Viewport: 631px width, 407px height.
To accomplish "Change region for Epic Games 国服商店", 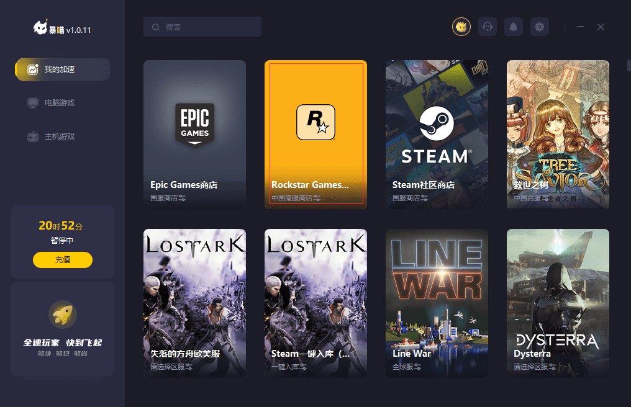I will pos(168,198).
